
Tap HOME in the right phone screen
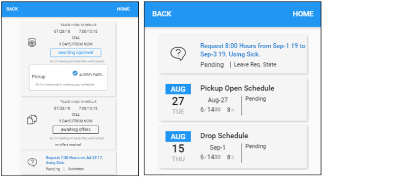tap(303, 14)
